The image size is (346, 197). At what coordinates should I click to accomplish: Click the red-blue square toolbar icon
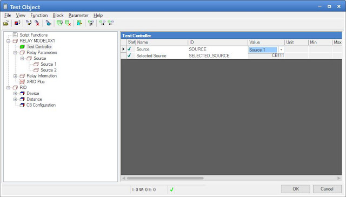point(17,23)
